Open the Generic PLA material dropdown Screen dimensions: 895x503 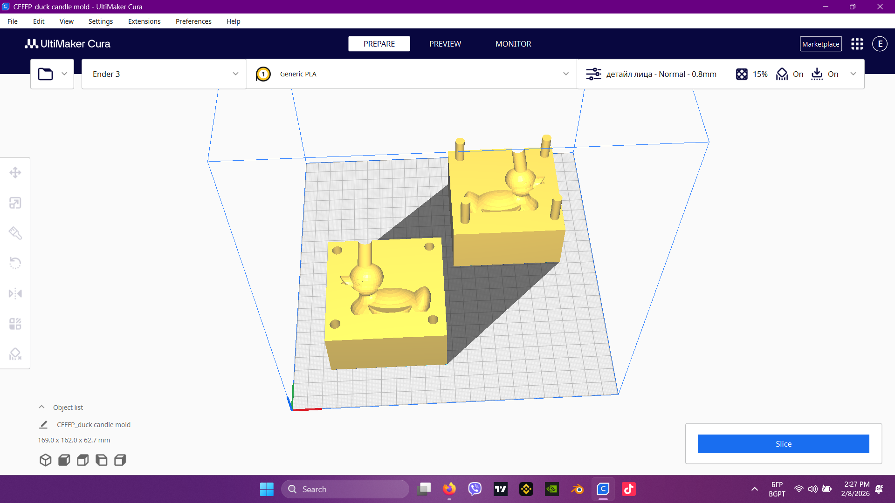[x=412, y=74]
